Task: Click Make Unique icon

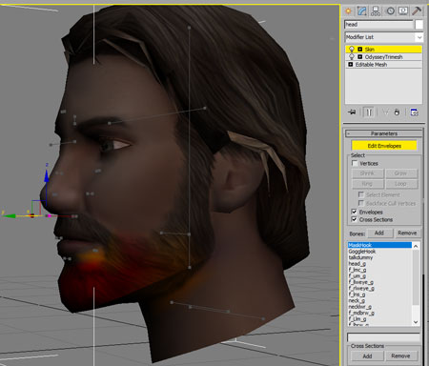Action: click(x=385, y=112)
